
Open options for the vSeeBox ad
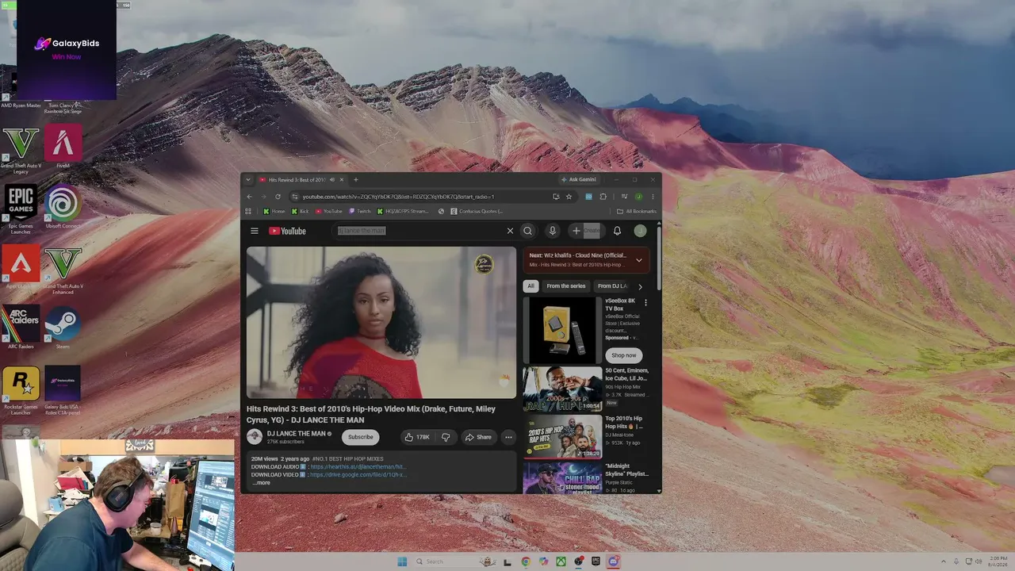coord(645,302)
